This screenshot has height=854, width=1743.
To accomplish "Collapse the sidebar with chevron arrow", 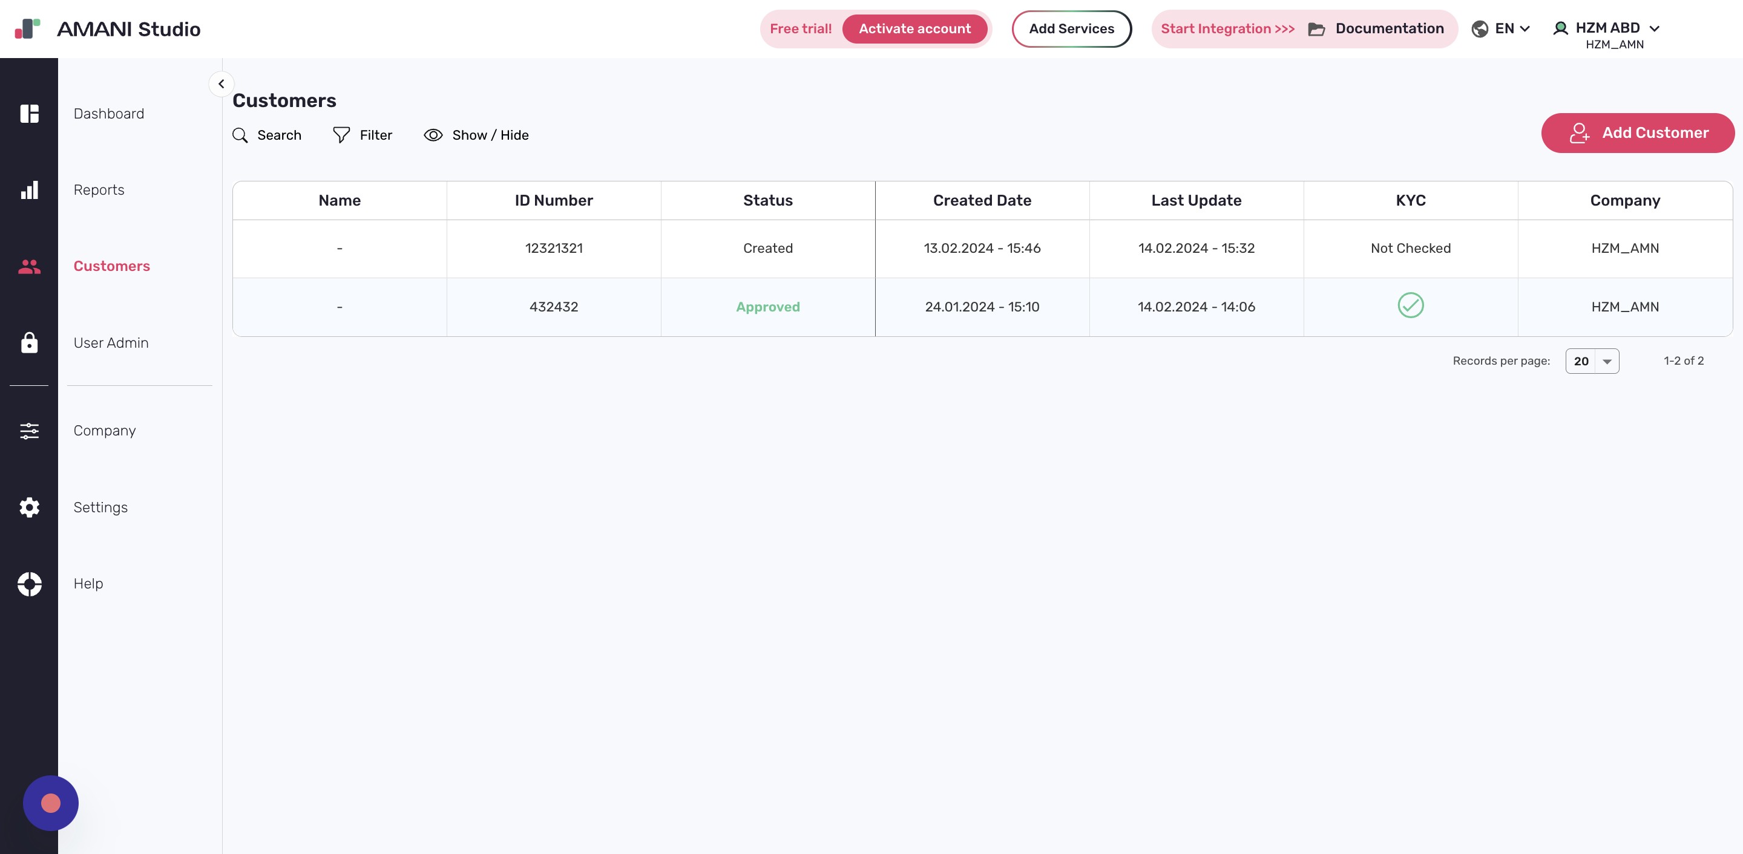I will (222, 84).
